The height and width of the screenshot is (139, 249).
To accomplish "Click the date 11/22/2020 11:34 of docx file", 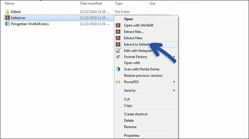I will [x=94, y=24].
